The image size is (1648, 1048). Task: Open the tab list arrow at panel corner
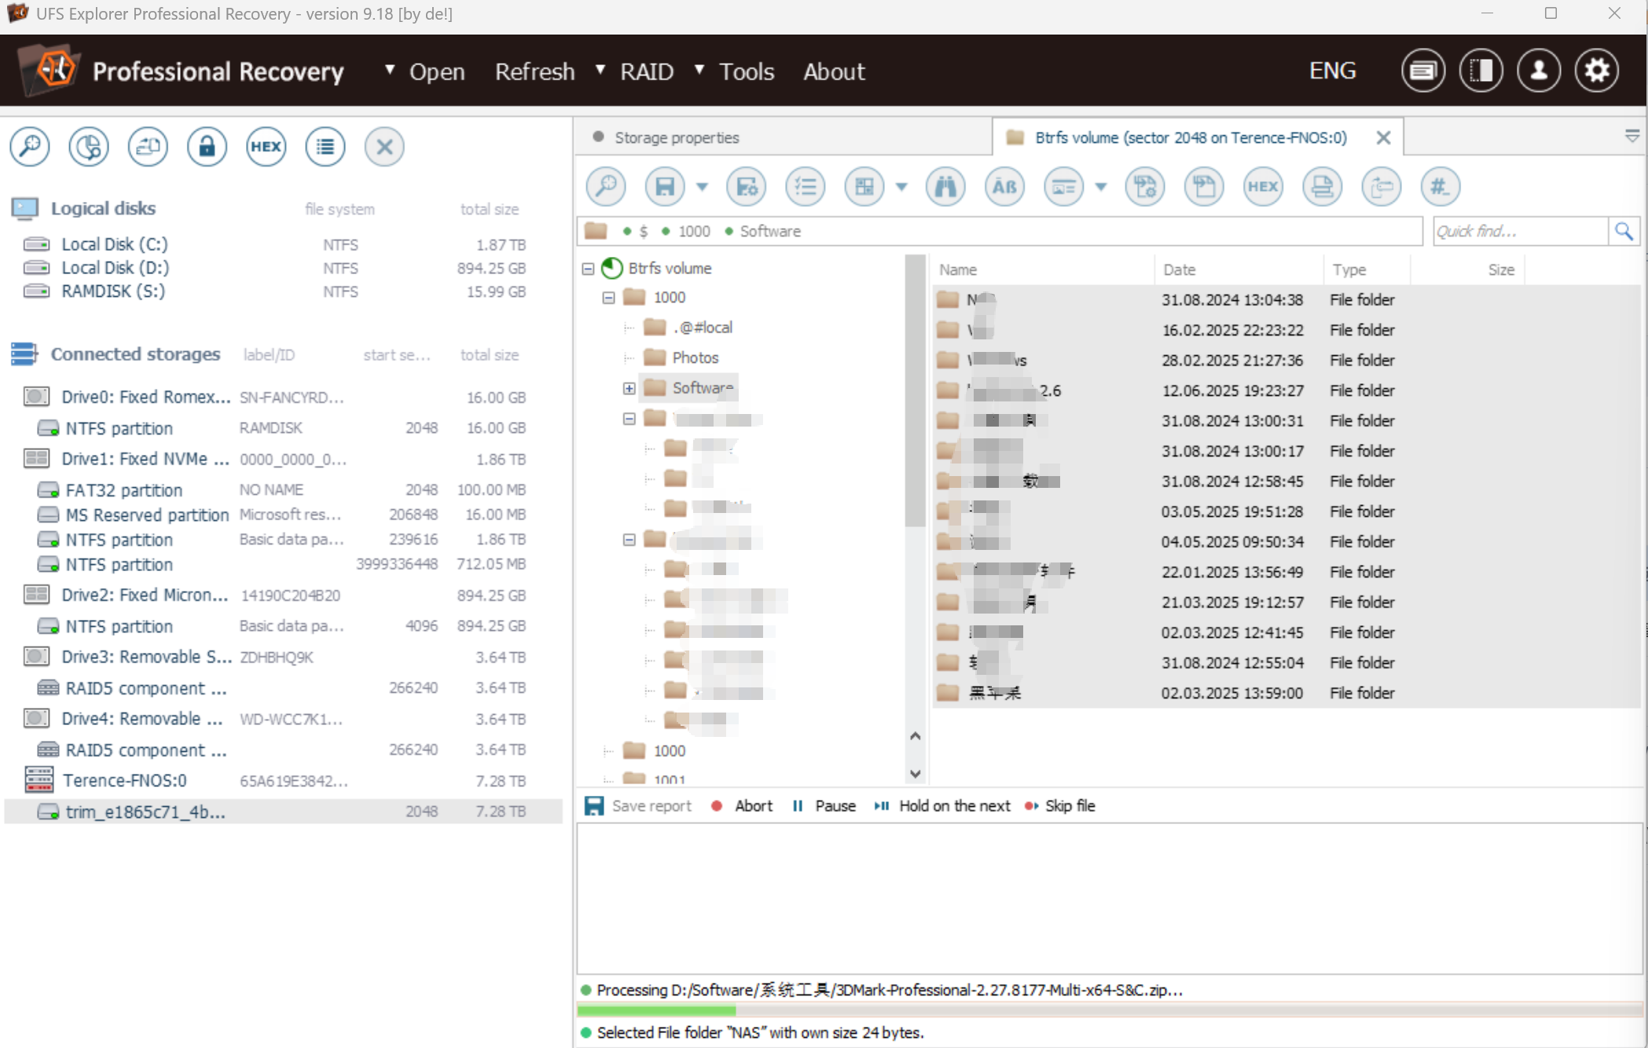tap(1631, 137)
